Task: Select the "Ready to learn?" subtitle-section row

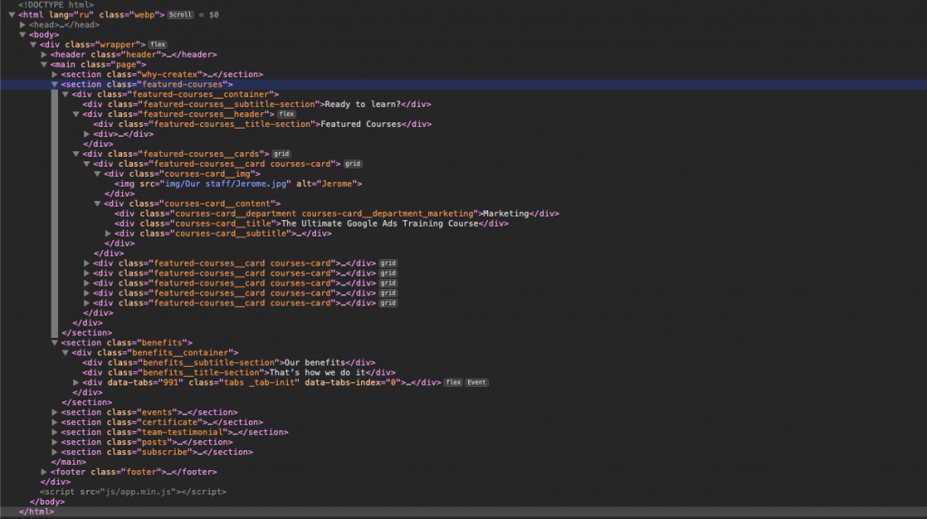Action: [256, 104]
